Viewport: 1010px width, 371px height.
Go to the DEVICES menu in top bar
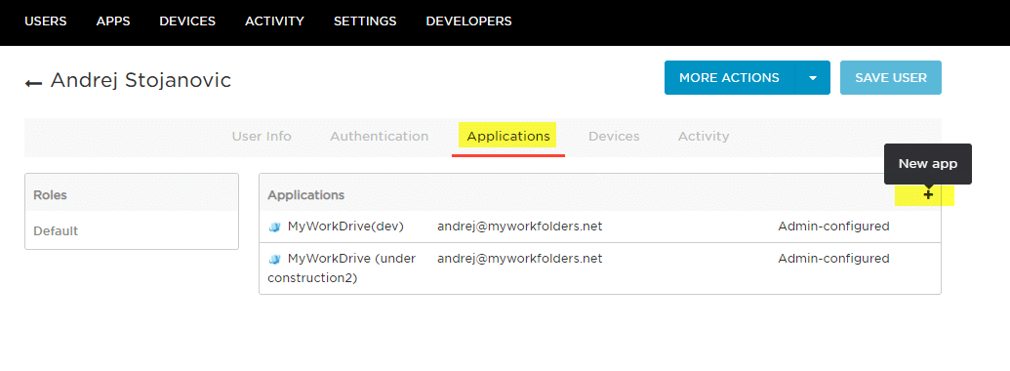pos(187,21)
